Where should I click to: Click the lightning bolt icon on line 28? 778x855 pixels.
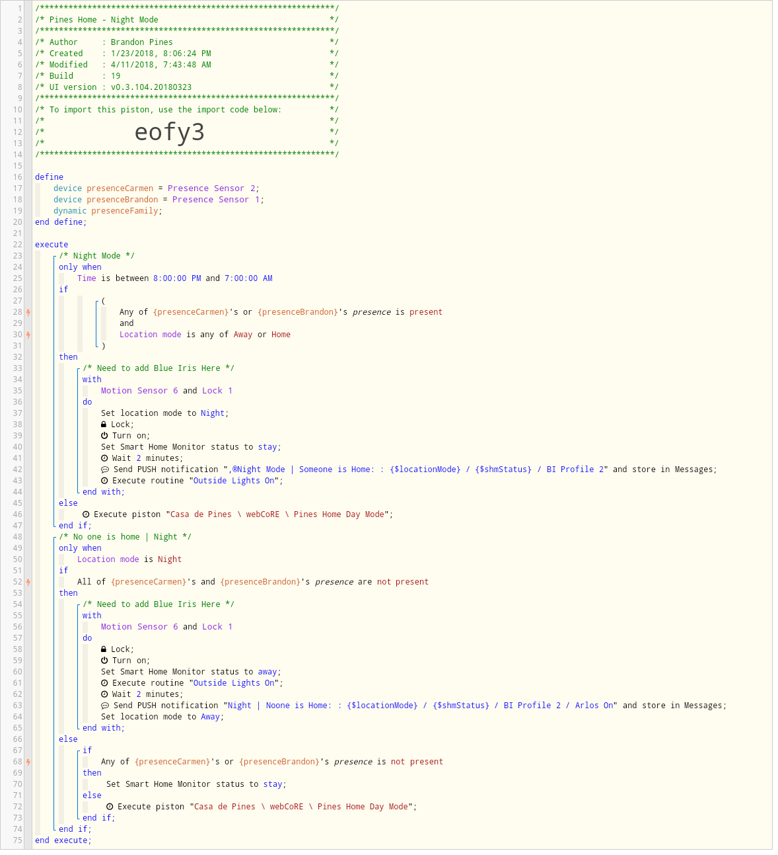(x=28, y=312)
